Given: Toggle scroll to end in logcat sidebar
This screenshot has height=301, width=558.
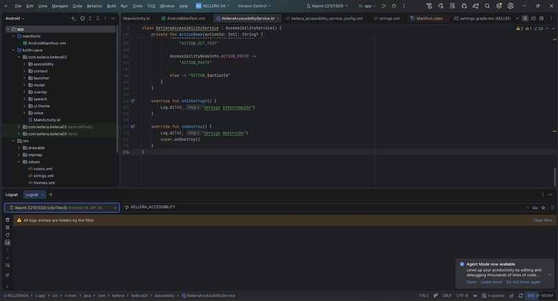Looking at the screenshot, I should click(8, 242).
